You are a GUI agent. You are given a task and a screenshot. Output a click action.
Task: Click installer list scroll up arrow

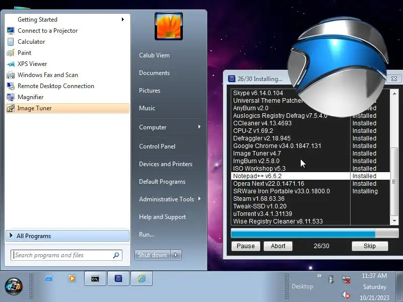[x=394, y=94]
